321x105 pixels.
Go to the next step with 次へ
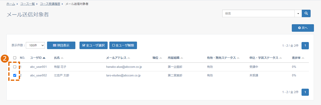pos(303,28)
